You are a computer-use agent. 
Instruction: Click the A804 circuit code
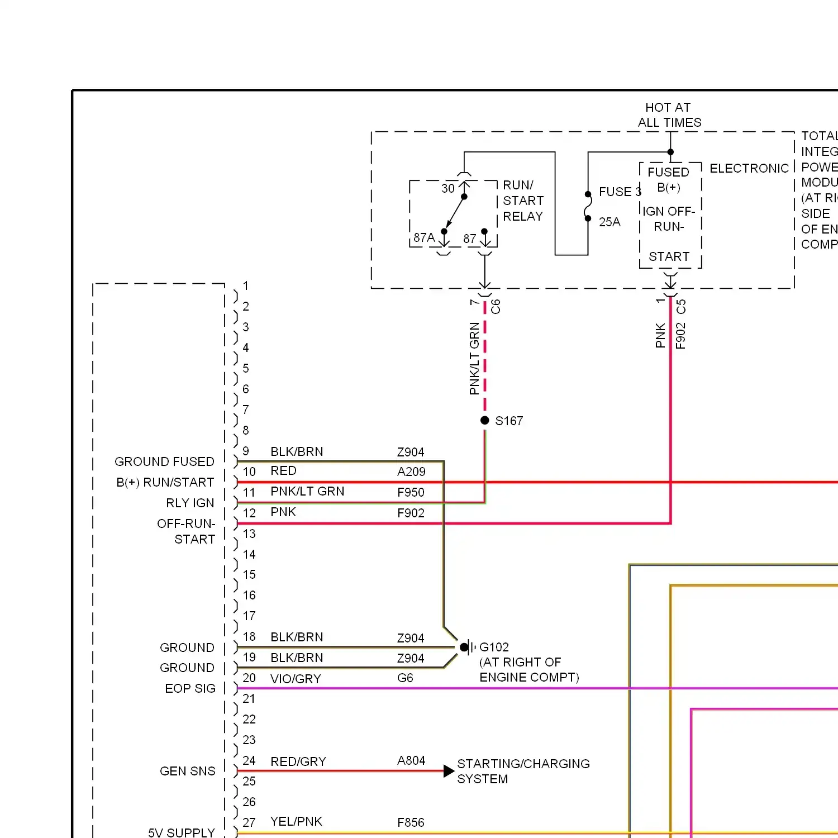pos(411,760)
